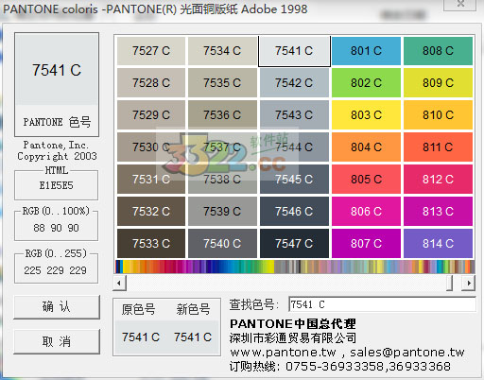
Task: Close the PANTONE coloris dialog
Action: pos(460,5)
